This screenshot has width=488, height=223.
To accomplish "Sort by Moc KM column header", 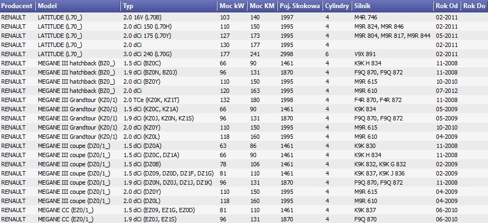I will click(262, 6).
